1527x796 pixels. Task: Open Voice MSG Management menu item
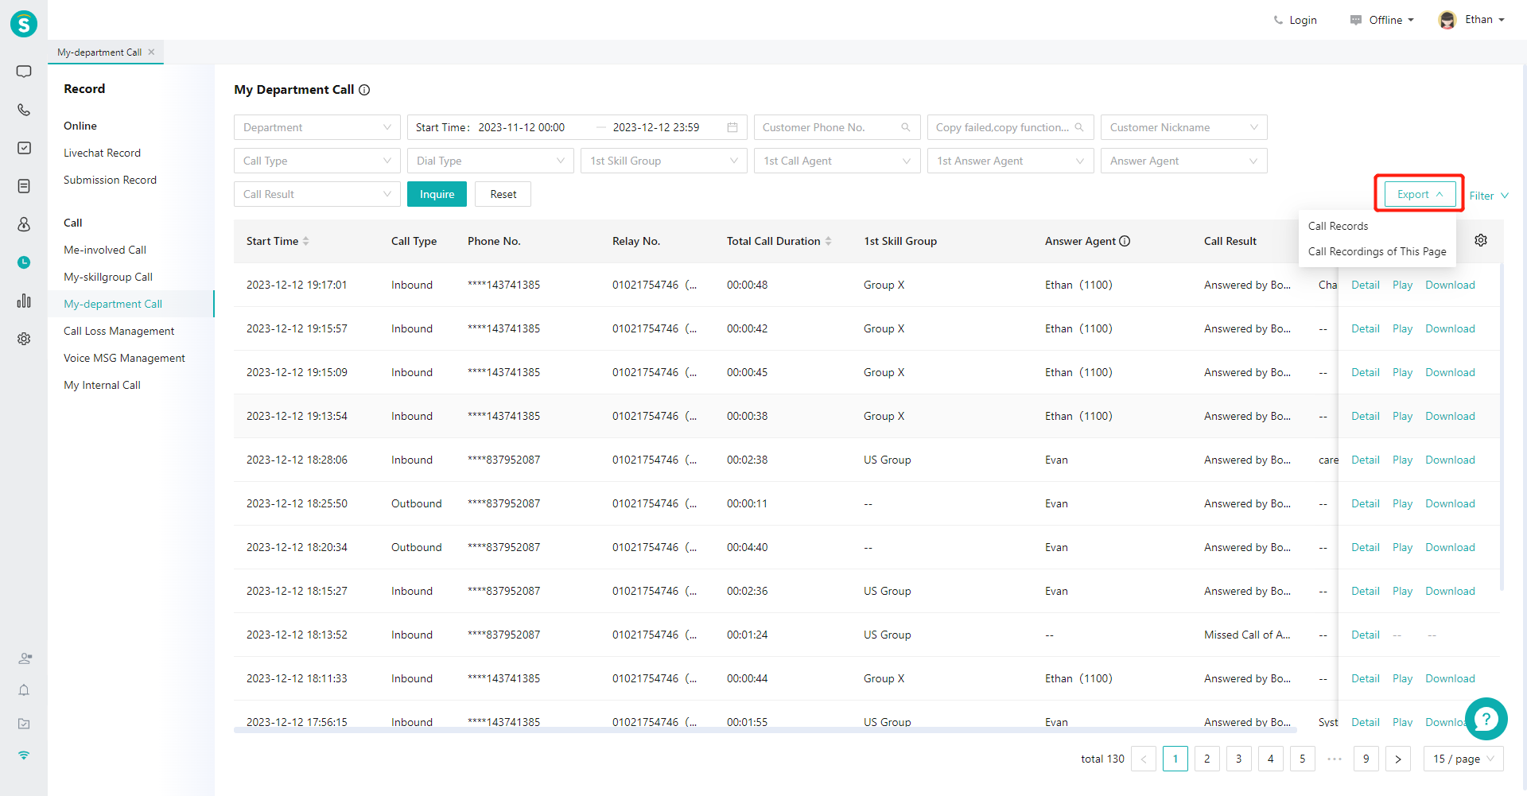[x=124, y=358]
